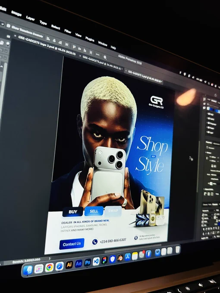Close the GRE-GADGETS 2.psd document tab
Image resolution: width=220 pixels, height=293 pixels.
click(126, 71)
